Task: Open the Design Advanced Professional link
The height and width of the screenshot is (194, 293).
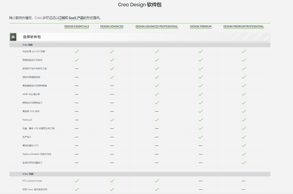Action: click(x=157, y=26)
